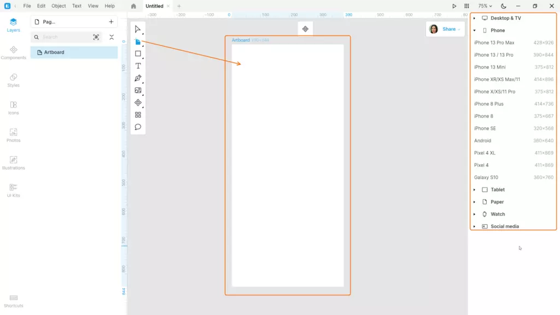Select the Artboard layer in list

(74, 52)
